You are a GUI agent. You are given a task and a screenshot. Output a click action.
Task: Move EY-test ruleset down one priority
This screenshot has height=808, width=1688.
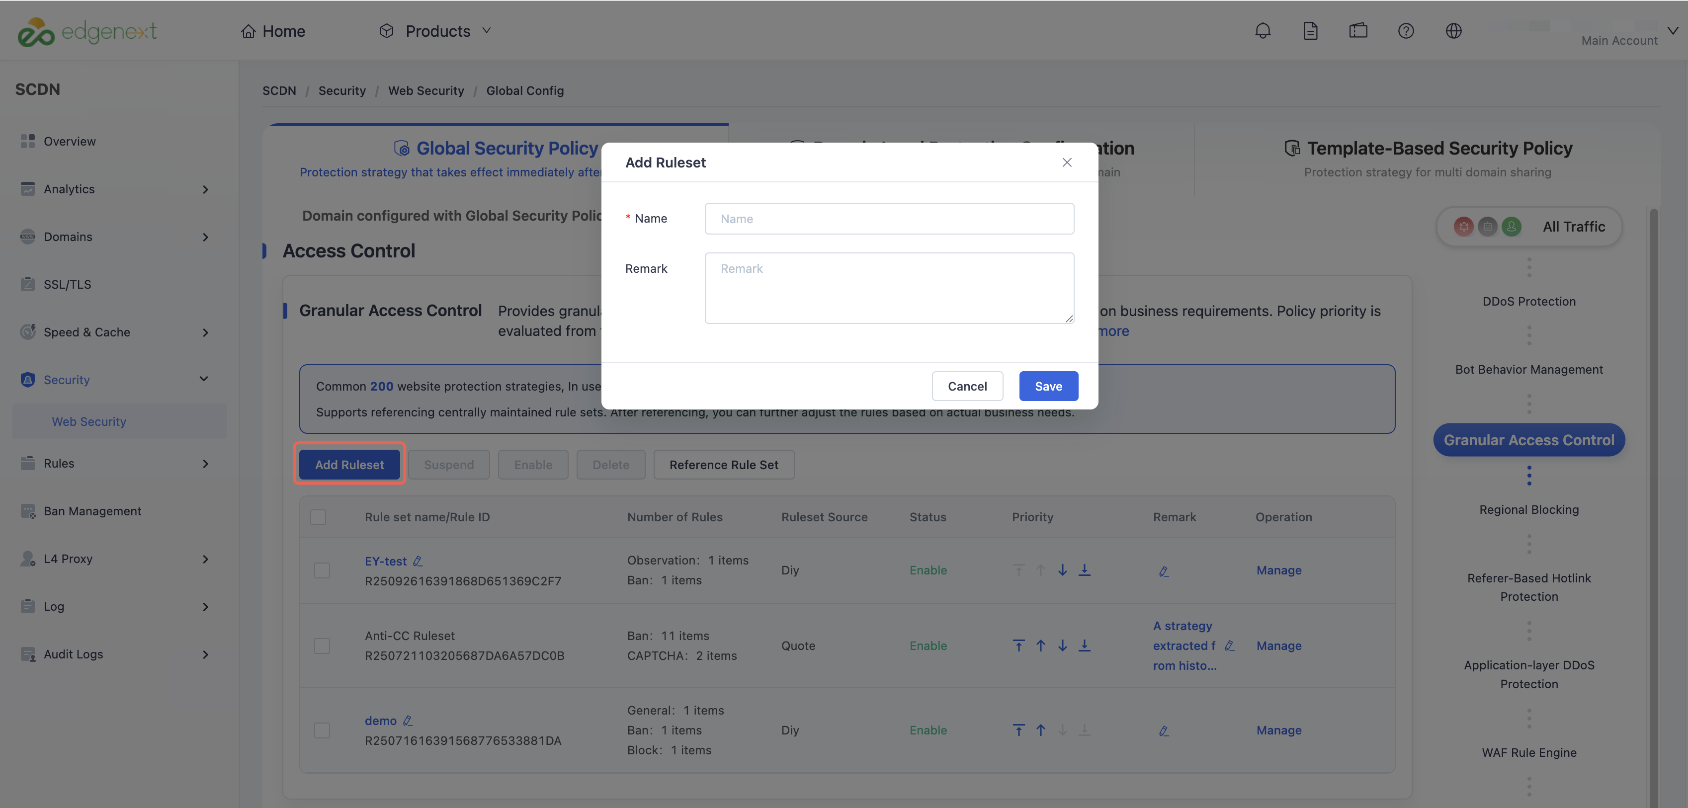pyautogui.click(x=1062, y=570)
